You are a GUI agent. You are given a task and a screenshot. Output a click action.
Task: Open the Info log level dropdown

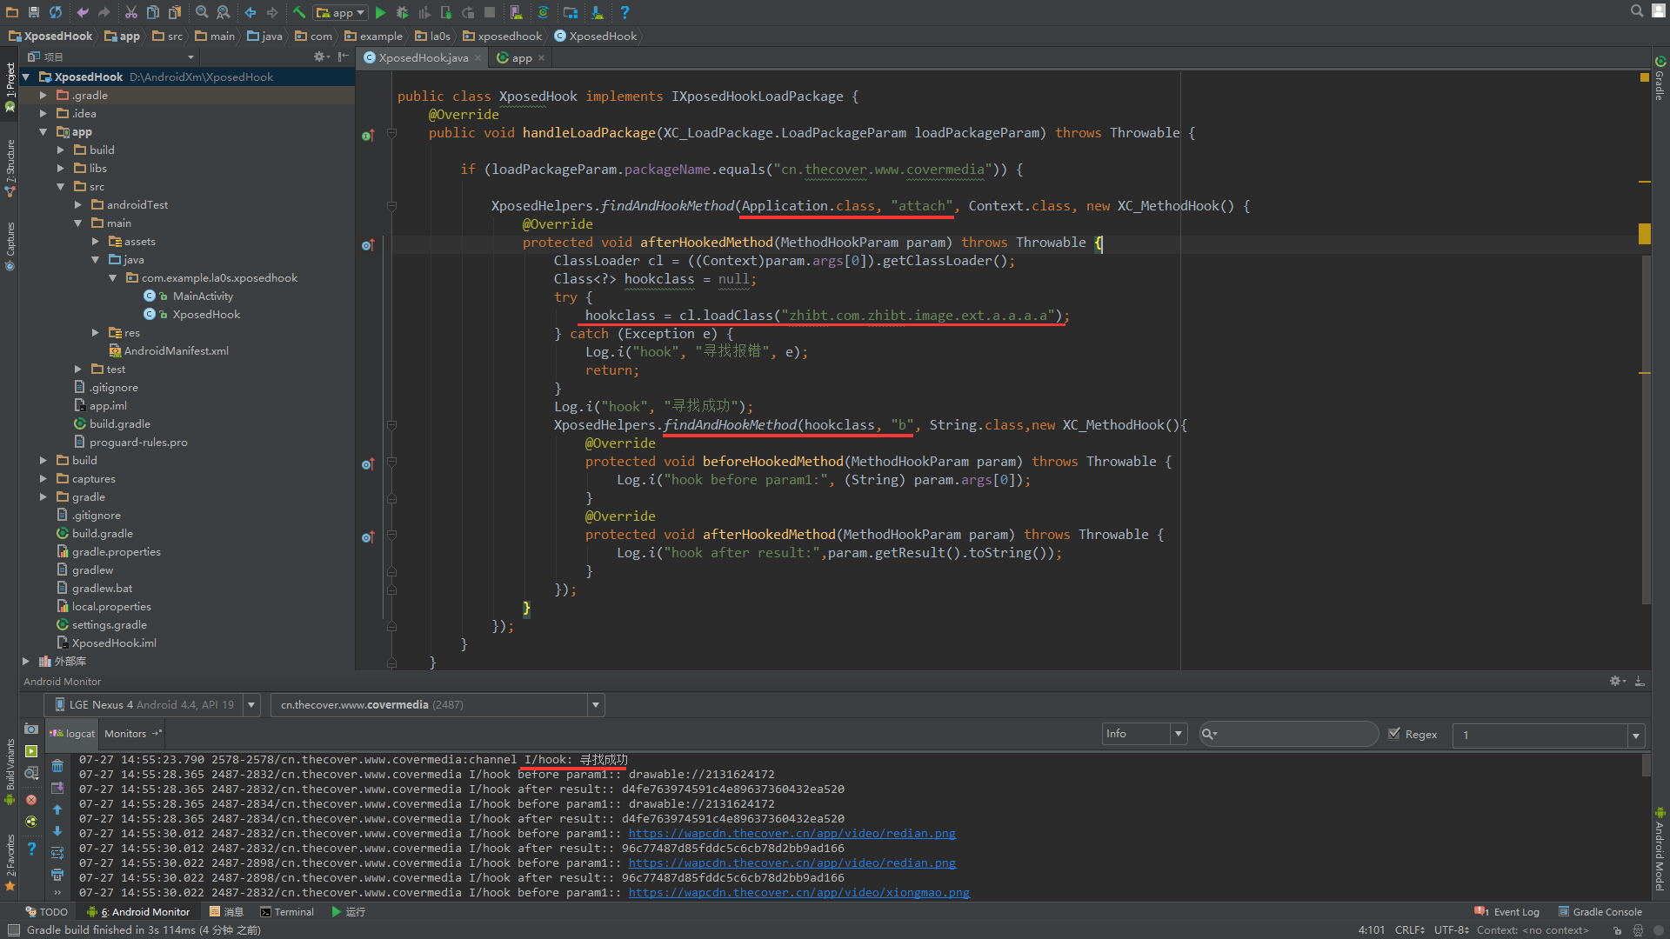point(1144,734)
